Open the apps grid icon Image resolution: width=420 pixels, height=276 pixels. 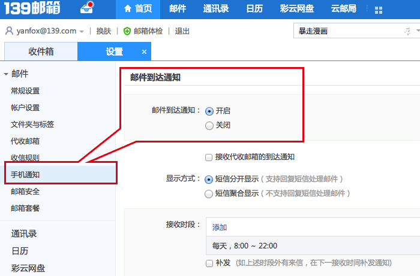click(379, 10)
